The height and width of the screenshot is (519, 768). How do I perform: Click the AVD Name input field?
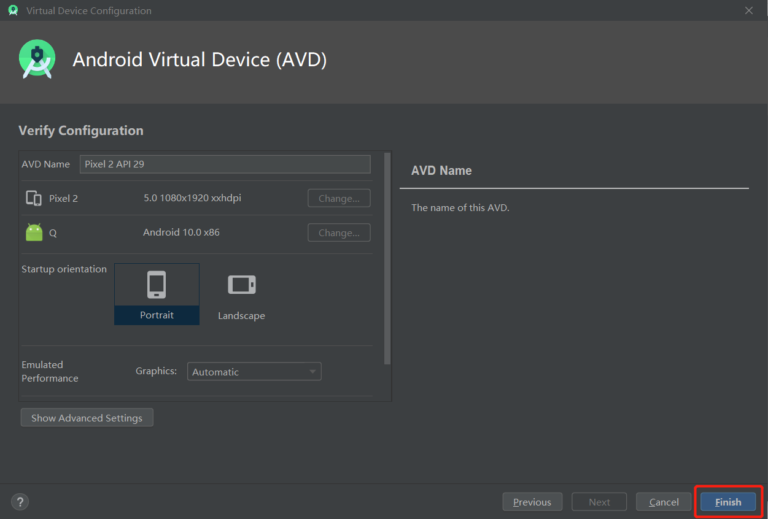[x=225, y=164]
